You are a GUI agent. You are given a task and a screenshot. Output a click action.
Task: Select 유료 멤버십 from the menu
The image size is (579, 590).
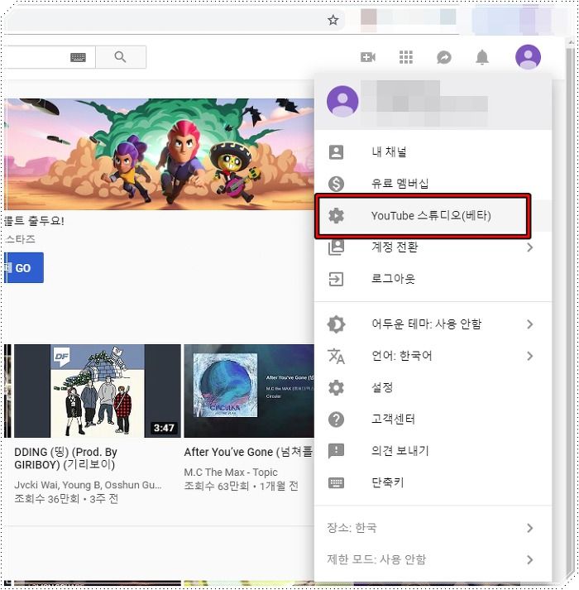click(x=433, y=184)
